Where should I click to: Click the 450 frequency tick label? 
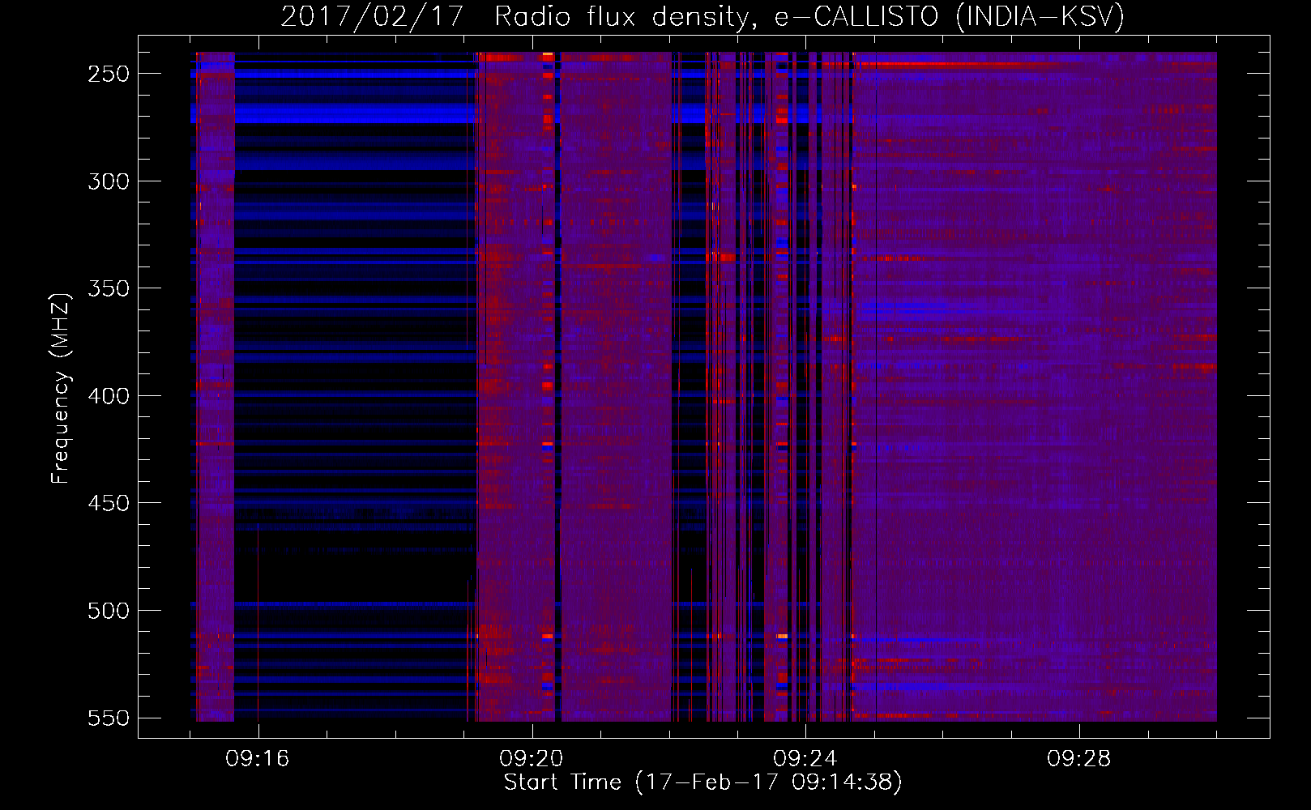tap(109, 503)
